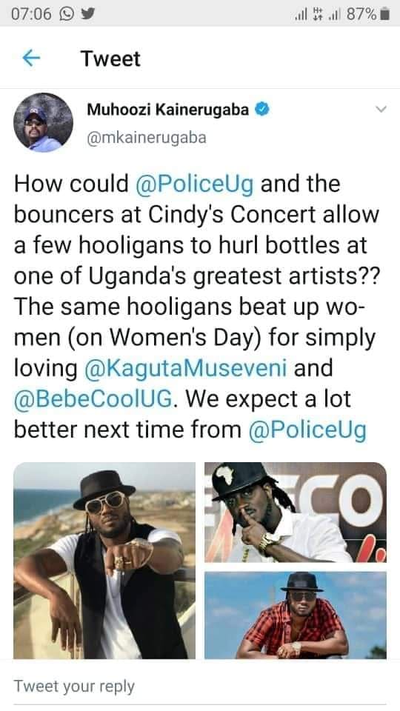Open photo with Africa hat

point(296,512)
